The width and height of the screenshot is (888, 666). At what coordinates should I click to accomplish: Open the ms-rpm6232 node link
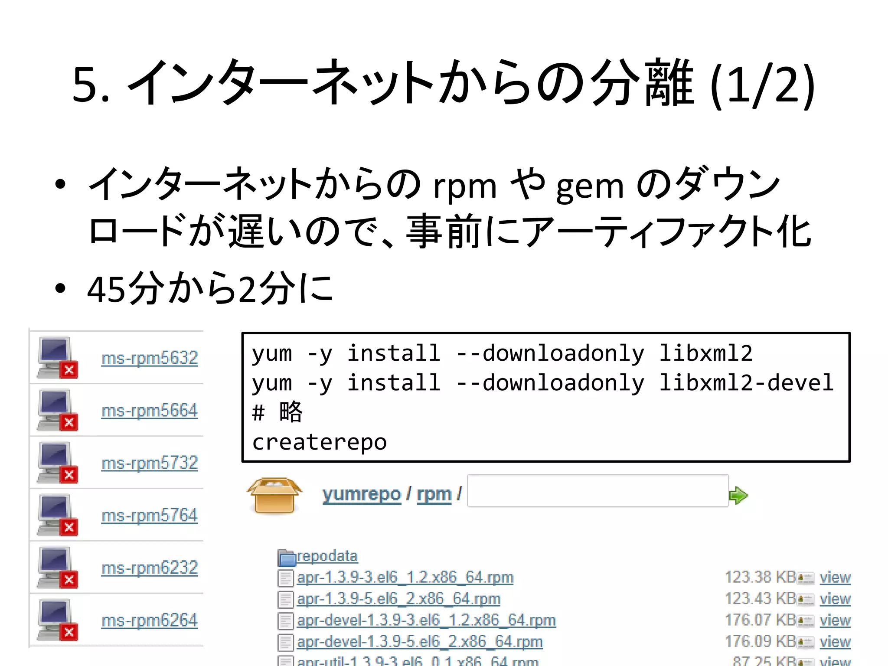tap(150, 568)
